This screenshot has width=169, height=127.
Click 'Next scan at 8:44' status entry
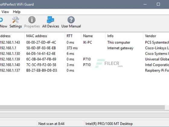[x=51, y=124]
